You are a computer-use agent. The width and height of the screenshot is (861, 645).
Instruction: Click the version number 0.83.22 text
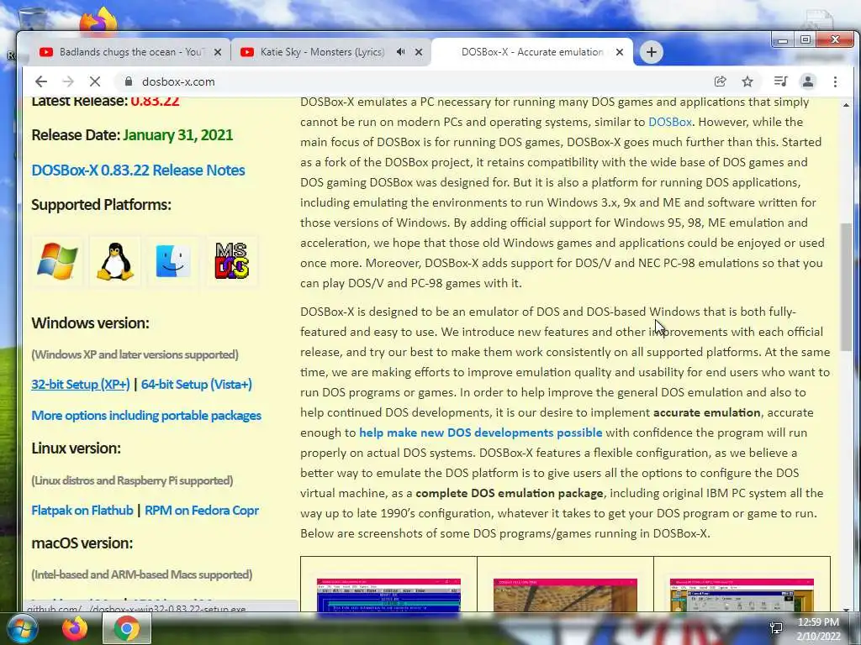click(x=155, y=101)
